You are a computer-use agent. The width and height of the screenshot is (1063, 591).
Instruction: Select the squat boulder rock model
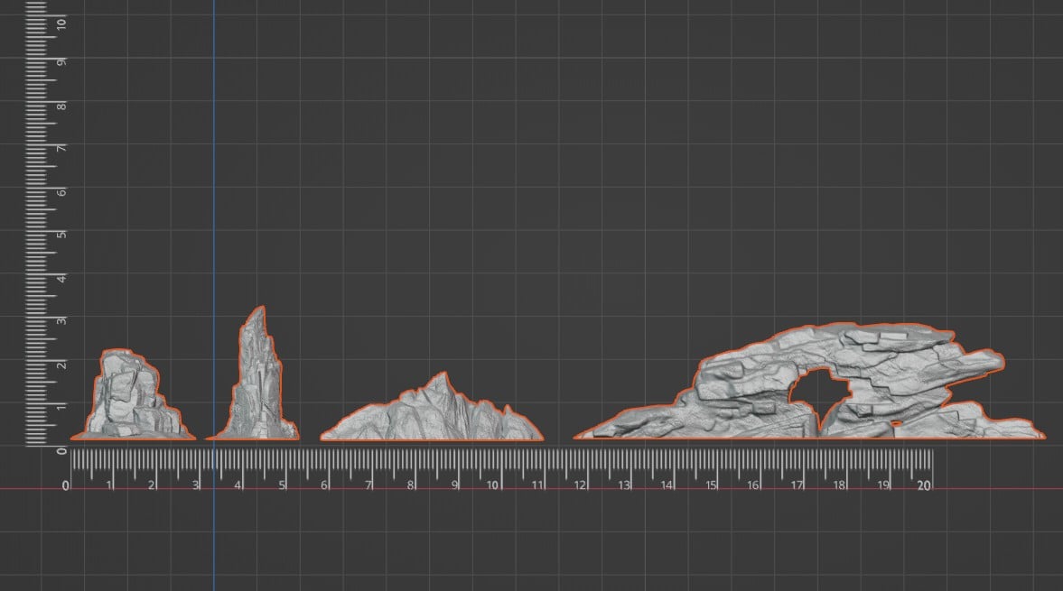click(133, 394)
